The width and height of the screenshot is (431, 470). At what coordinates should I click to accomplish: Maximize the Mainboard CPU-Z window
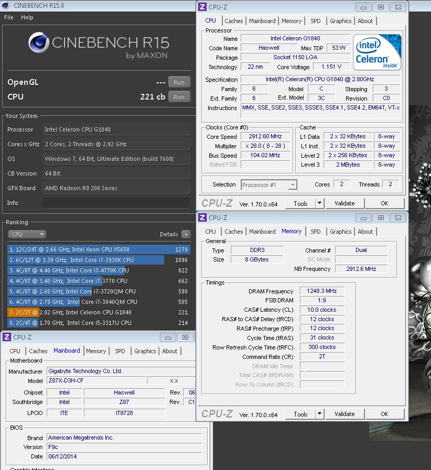click(186, 337)
